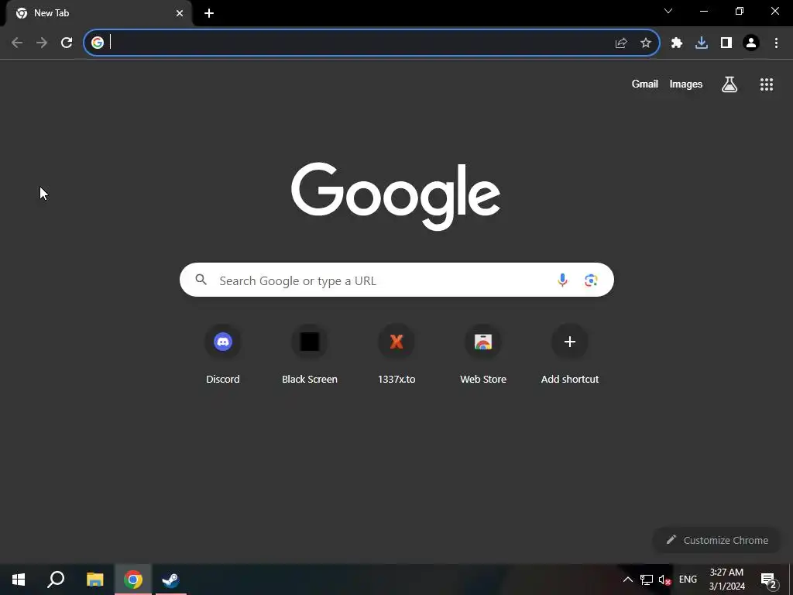Viewport: 793px width, 595px height.
Task: Open the Web Store shortcut
Action: 483,354
